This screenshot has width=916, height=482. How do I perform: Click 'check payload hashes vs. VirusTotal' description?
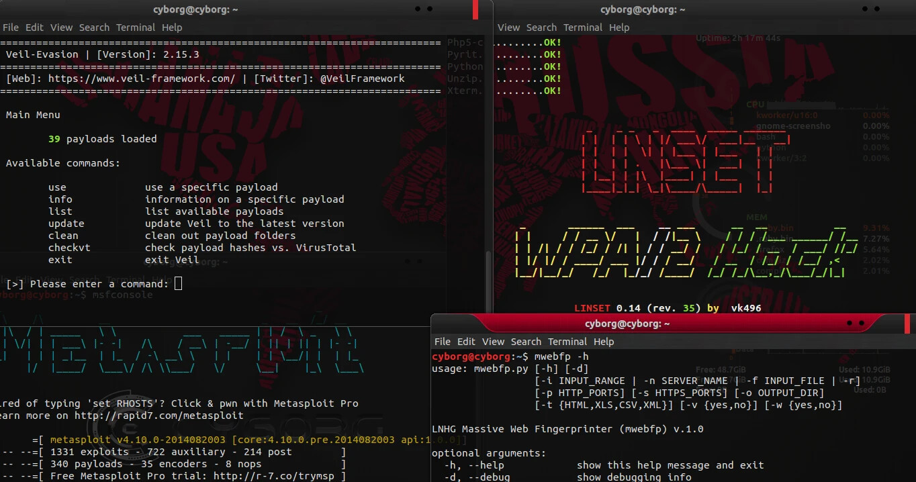(x=250, y=248)
